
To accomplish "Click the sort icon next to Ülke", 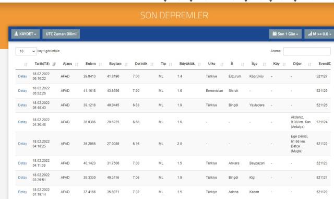I will pos(222,64).
